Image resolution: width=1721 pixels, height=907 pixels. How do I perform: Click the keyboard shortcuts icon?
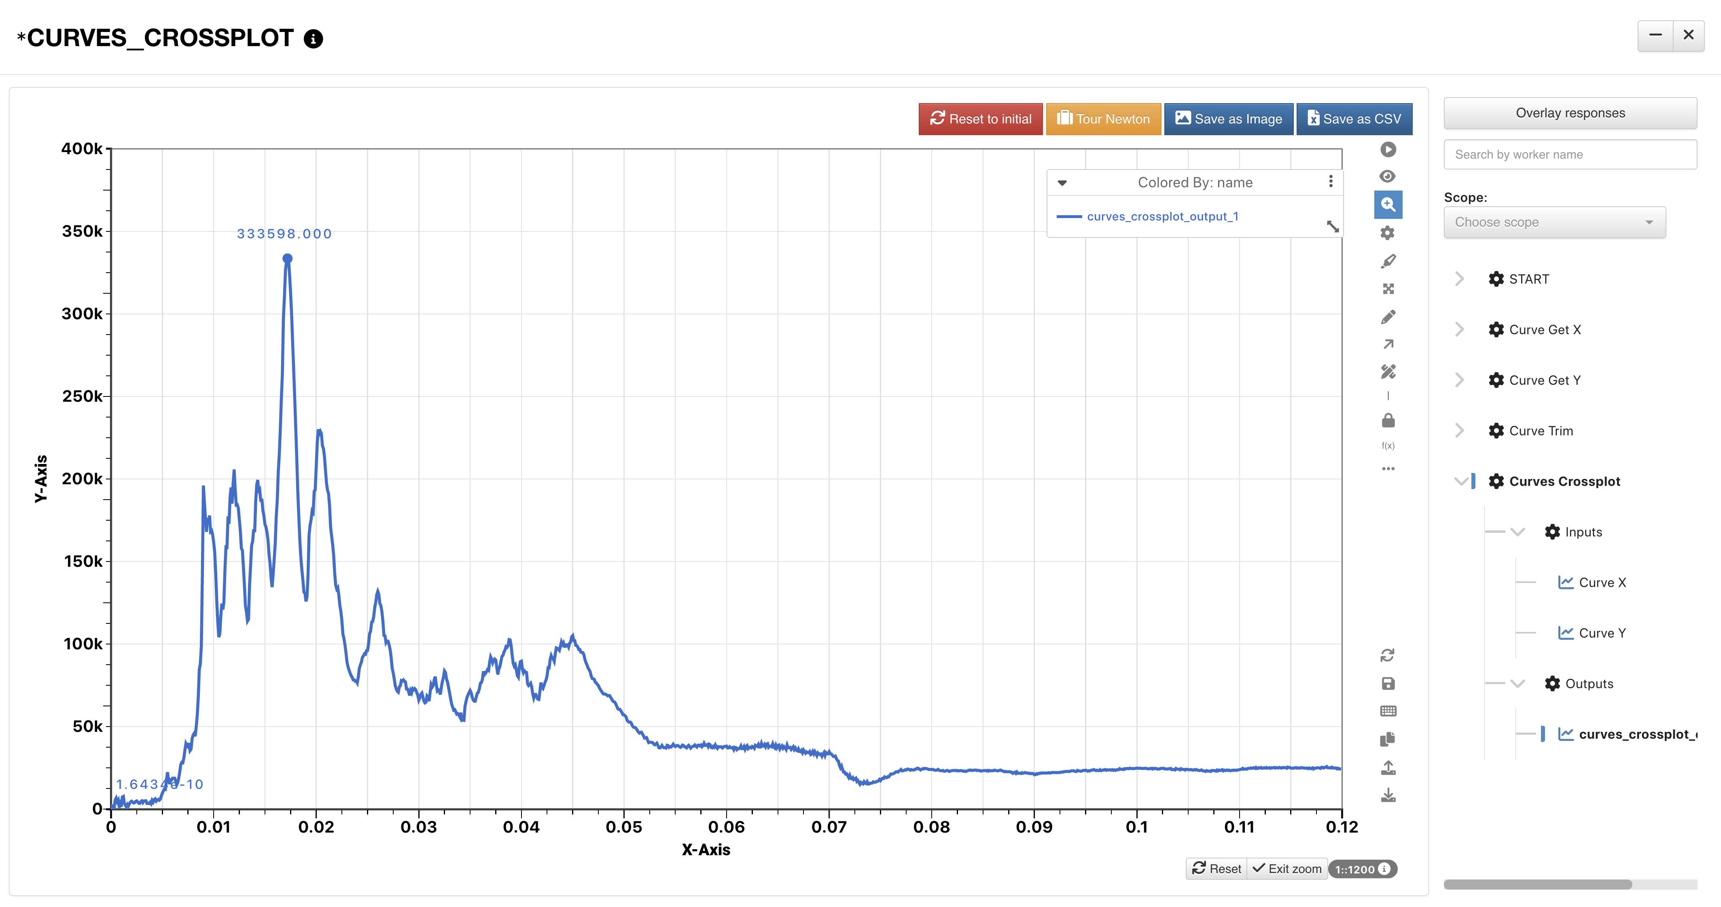[x=1388, y=711]
